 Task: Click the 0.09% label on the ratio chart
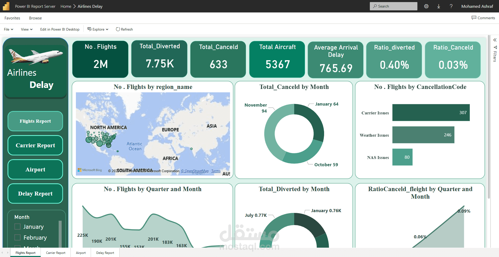click(x=464, y=211)
